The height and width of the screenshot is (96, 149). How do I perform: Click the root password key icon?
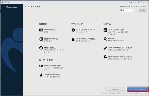click(x=41, y=66)
